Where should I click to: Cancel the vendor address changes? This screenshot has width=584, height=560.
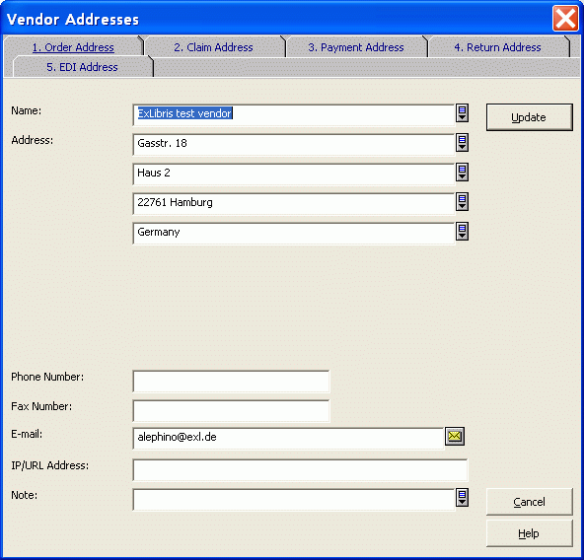529,502
